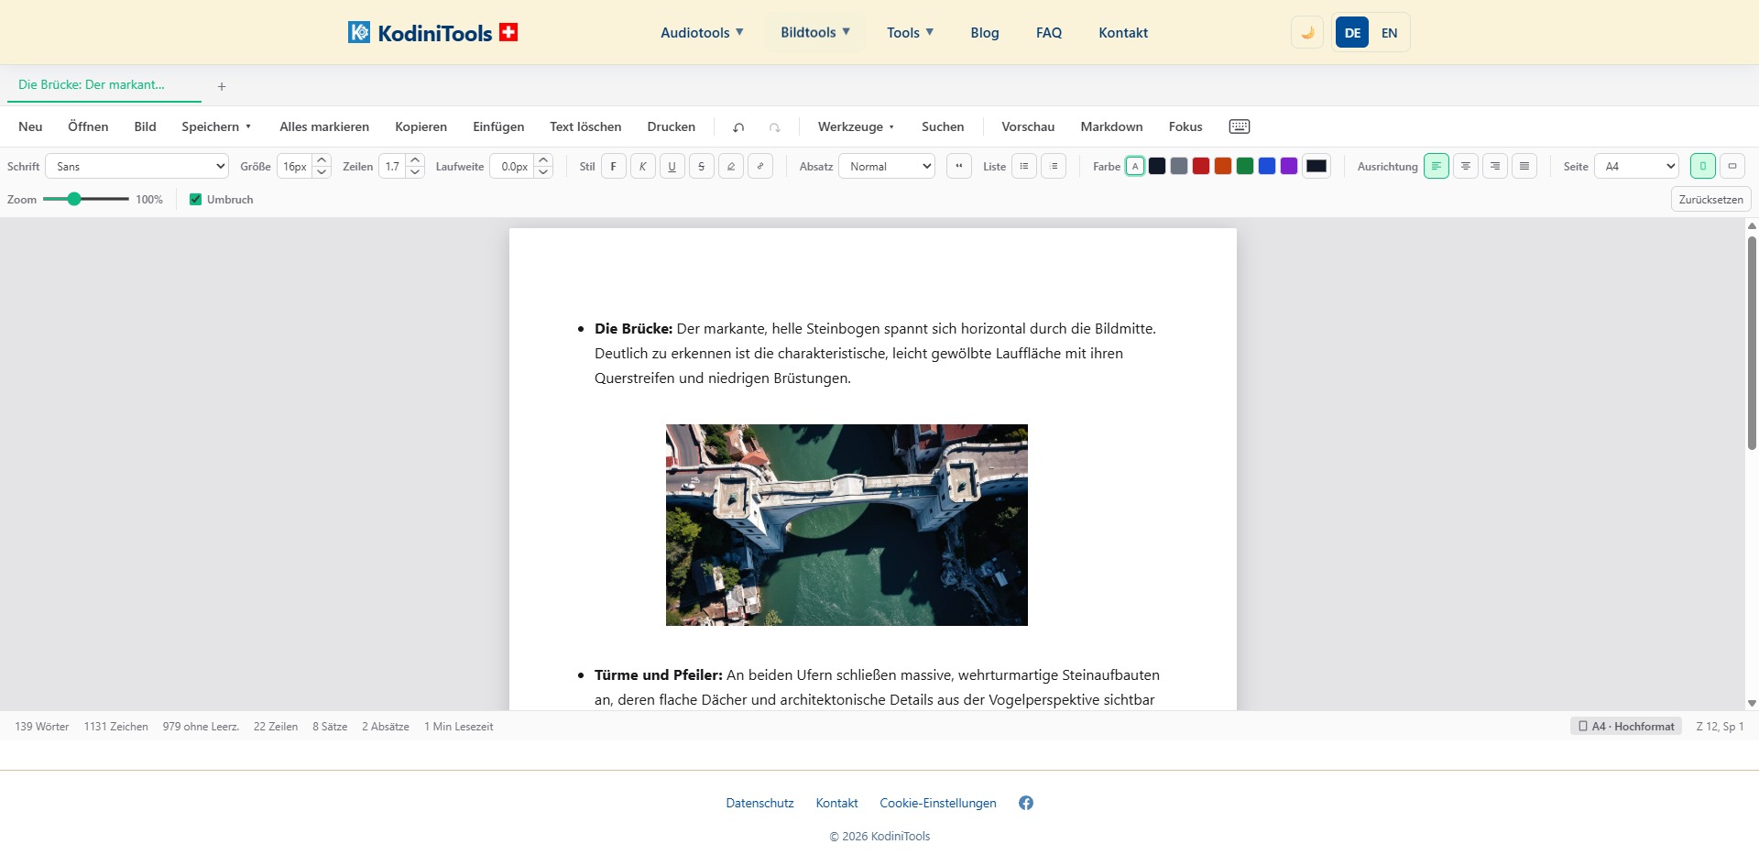Click the Zoom slider handle

[x=74, y=199]
